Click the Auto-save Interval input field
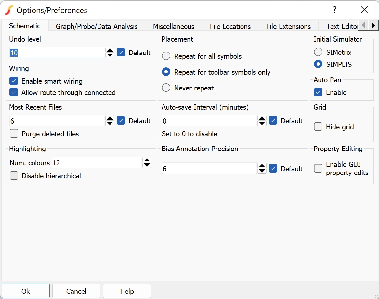The width and height of the screenshot is (379, 299). pos(209,121)
